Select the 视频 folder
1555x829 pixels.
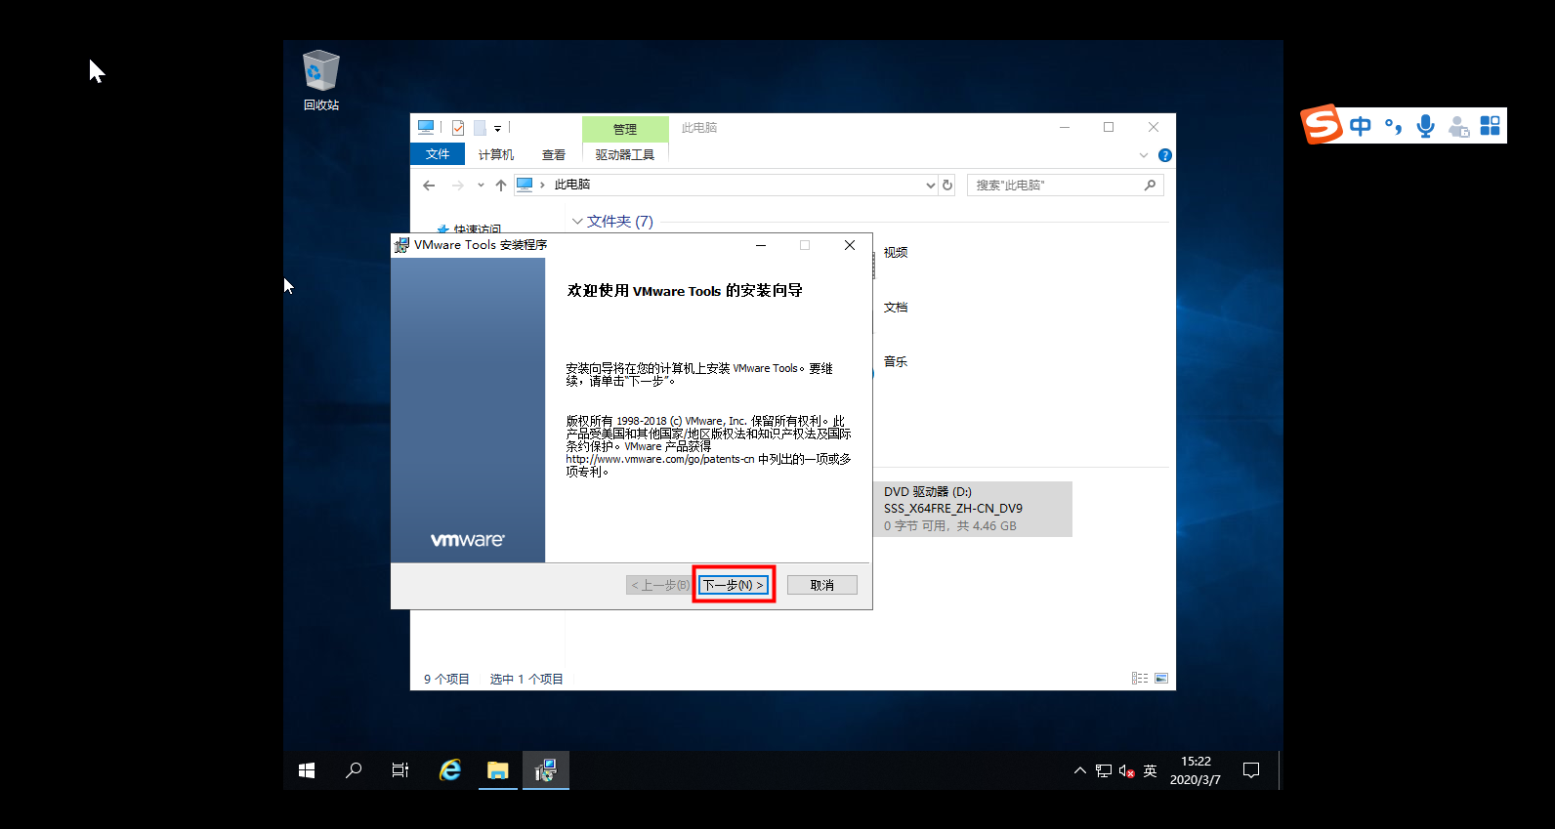[x=896, y=252]
